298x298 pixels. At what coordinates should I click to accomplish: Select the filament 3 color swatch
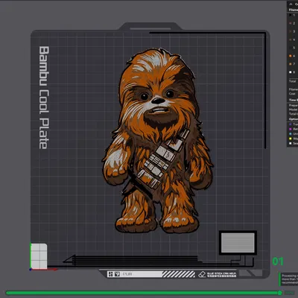(x=290, y=31)
